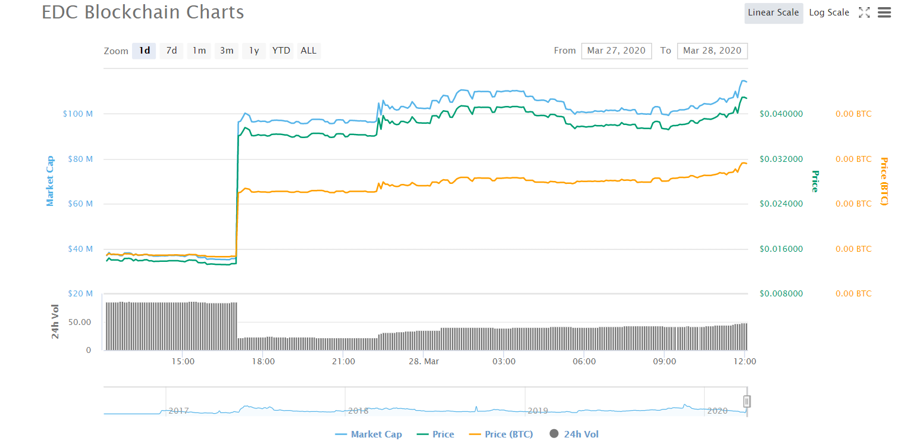
Task: Click the 18:00 time axis label
Action: pyautogui.click(x=263, y=361)
